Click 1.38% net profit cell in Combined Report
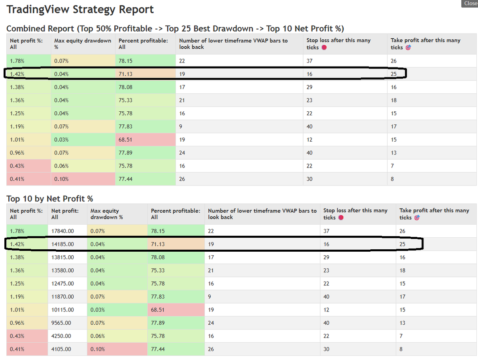Image resolution: width=478 pixels, height=359 pixels. [29, 87]
